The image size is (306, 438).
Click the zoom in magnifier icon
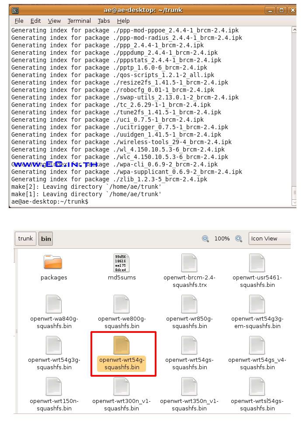[239, 239]
